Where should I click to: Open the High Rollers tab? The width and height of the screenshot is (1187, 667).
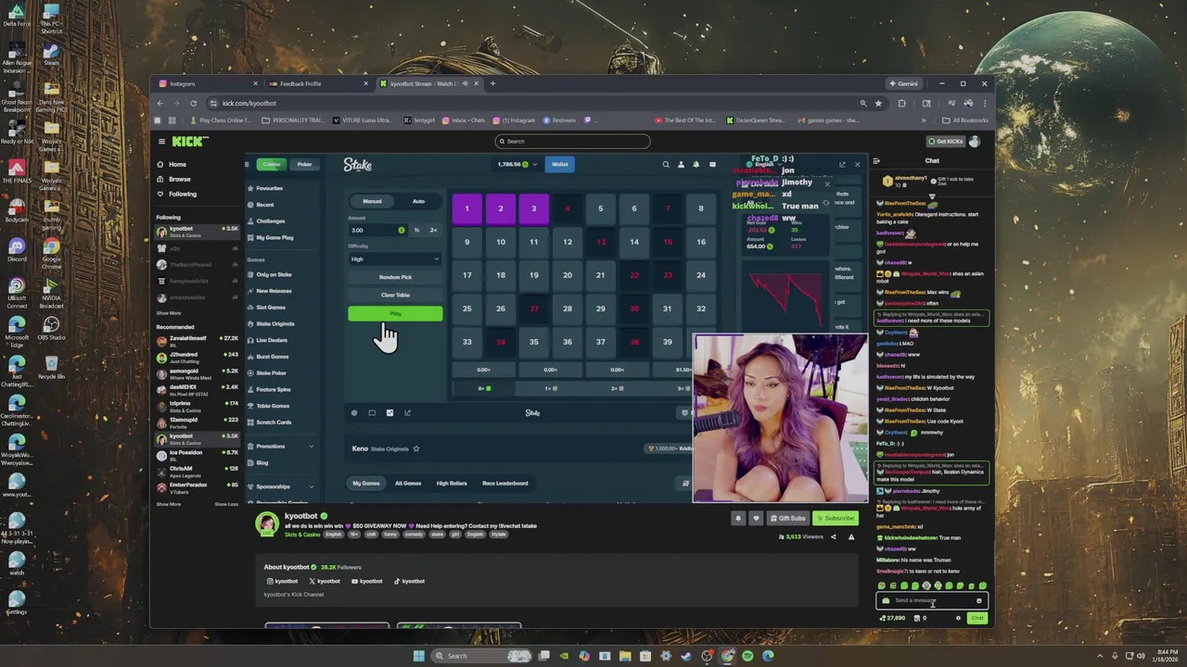coord(452,483)
